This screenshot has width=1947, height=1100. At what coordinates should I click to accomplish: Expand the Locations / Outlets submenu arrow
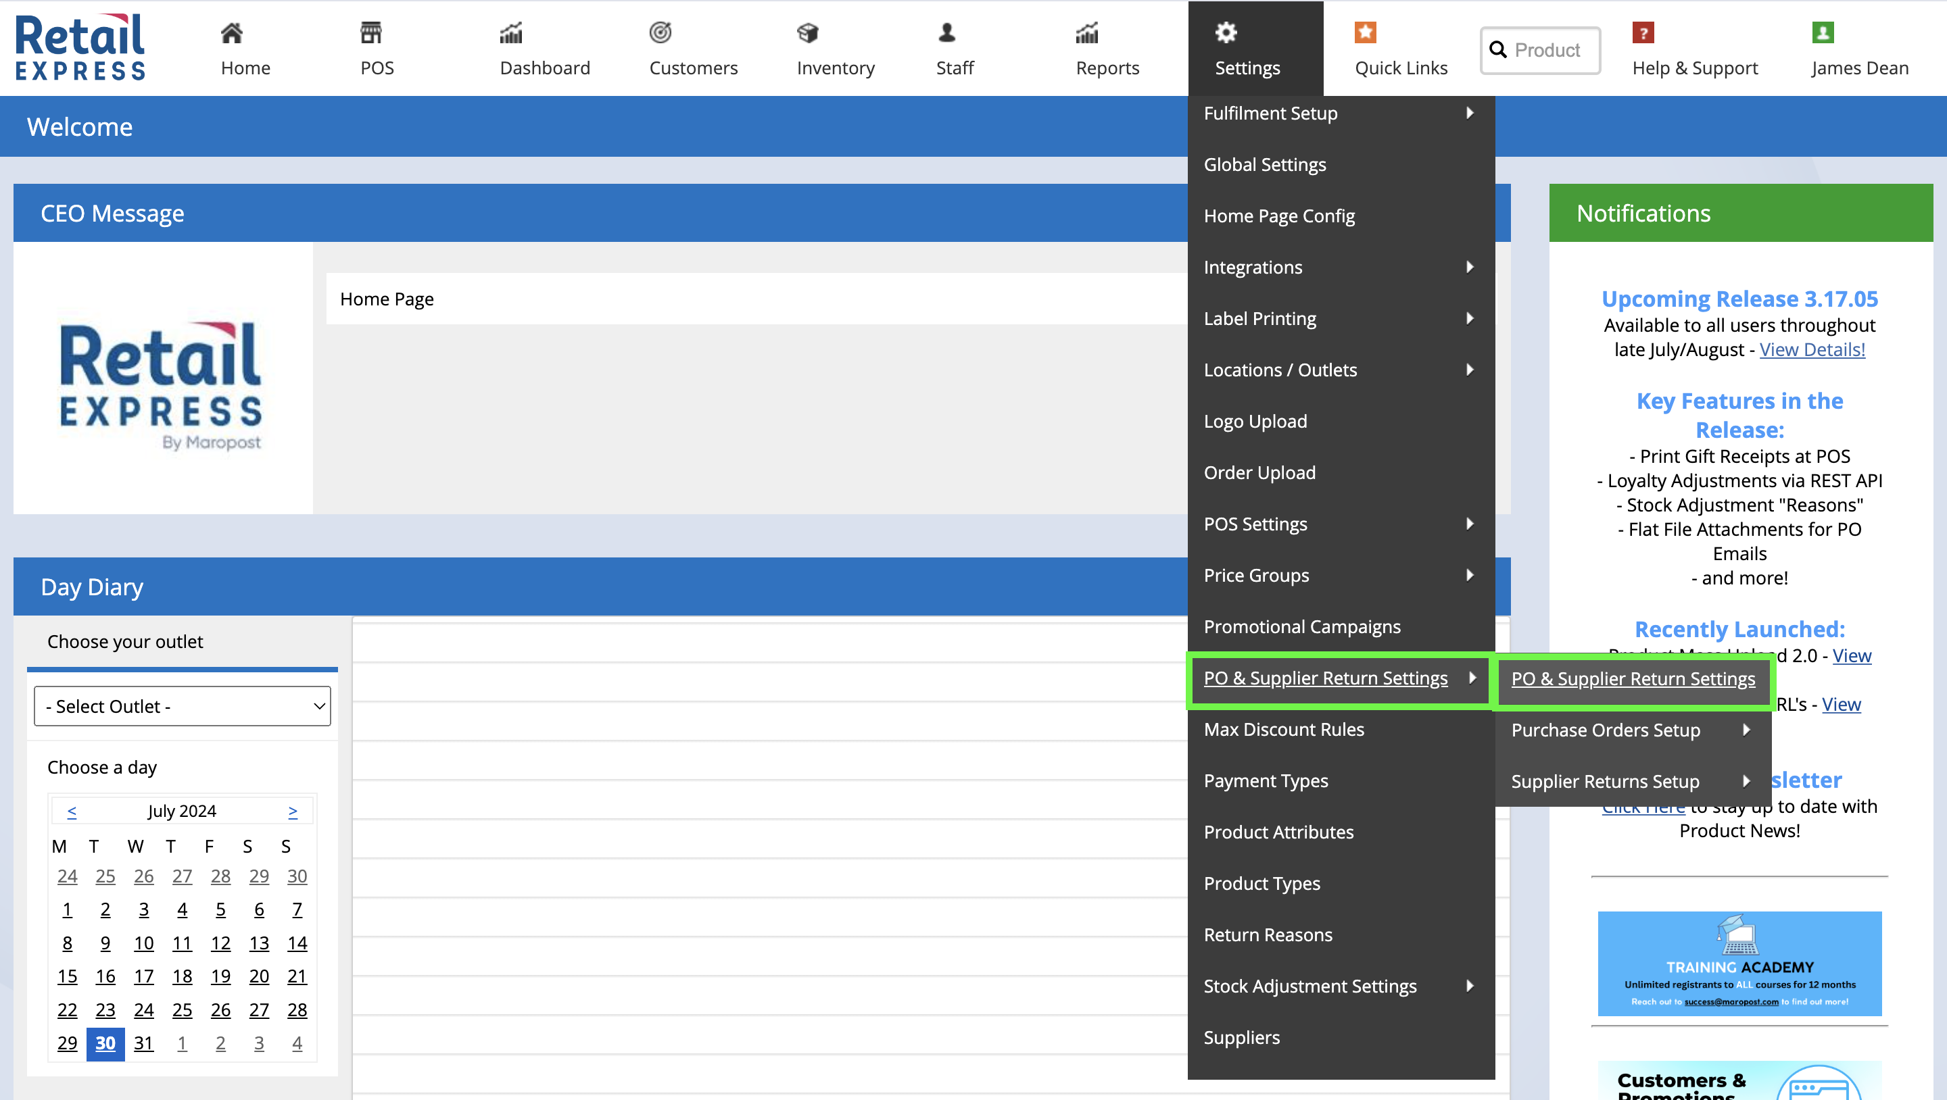[x=1469, y=370]
